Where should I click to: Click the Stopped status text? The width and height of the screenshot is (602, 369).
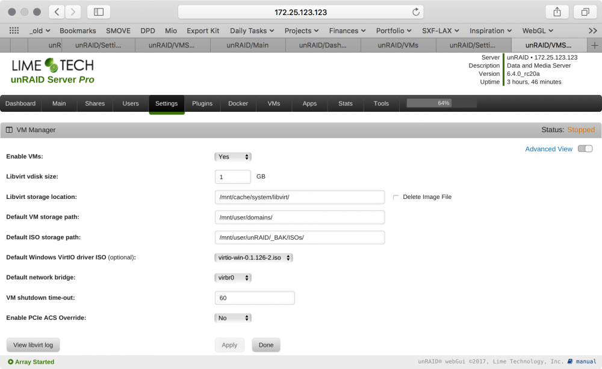pyautogui.click(x=581, y=130)
